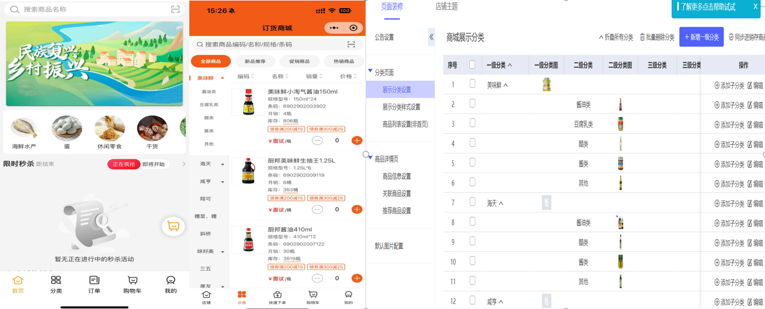Open the 休闲零食 category icon
The width and height of the screenshot is (765, 309).
click(x=110, y=133)
